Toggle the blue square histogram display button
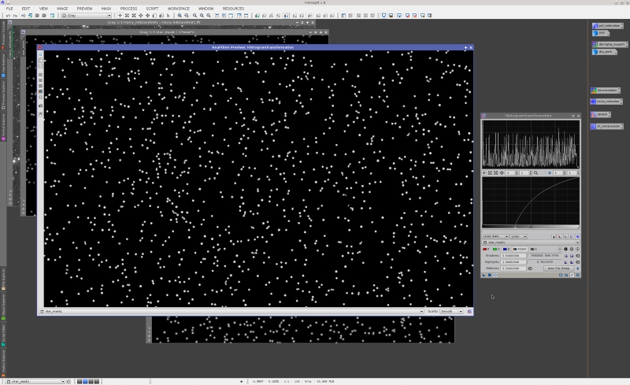The width and height of the screenshot is (630, 385). (577, 237)
